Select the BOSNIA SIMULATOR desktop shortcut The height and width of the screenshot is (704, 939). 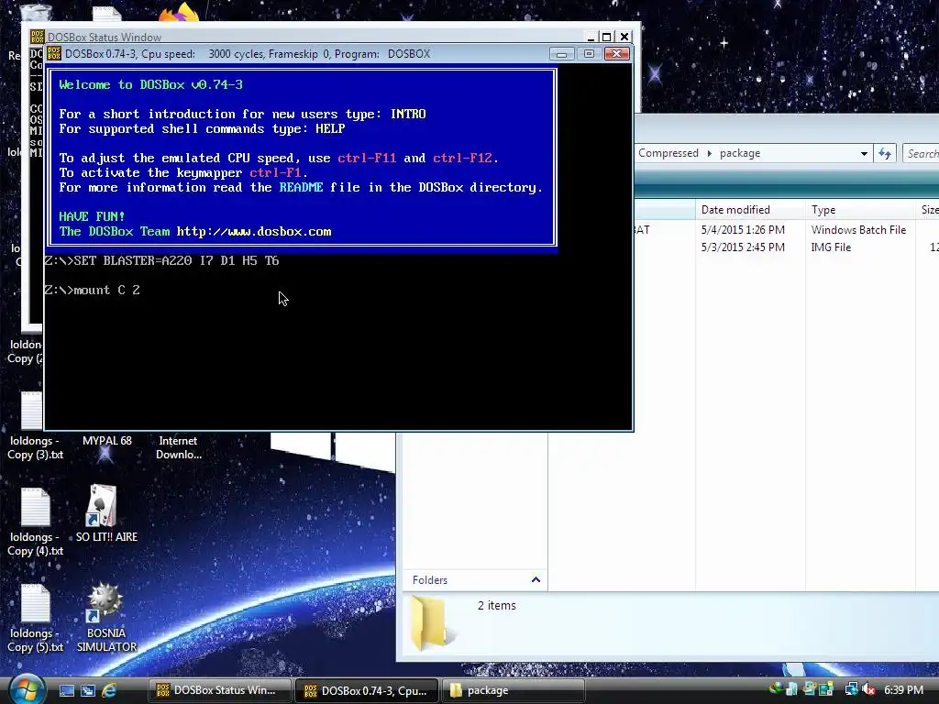pos(106,617)
